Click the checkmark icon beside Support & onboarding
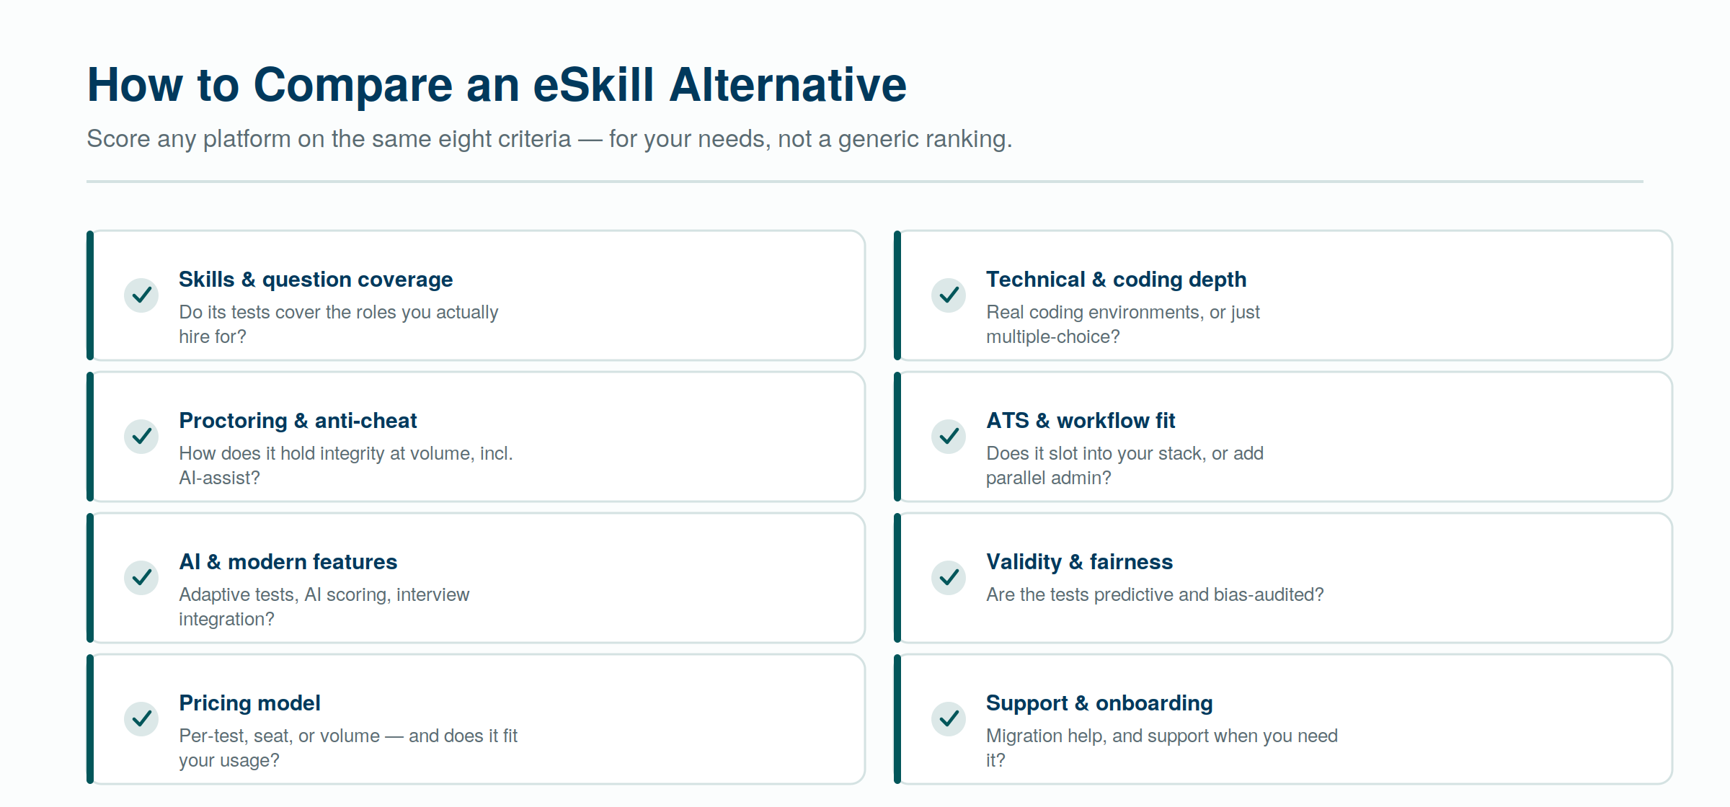The width and height of the screenshot is (1730, 807). pyautogui.click(x=949, y=719)
